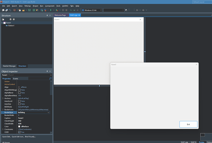Click the Remove File from Project icon
This screenshot has height=143, width=212.
click(x=45, y=10)
